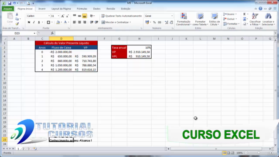Expand the Excluir cells dropdown
Screen dimensions: 279x157
[x=236, y=19]
